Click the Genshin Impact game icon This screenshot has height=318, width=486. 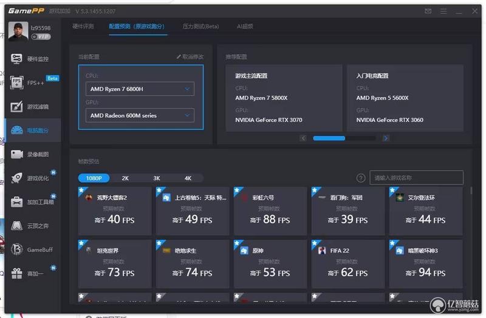(244, 251)
